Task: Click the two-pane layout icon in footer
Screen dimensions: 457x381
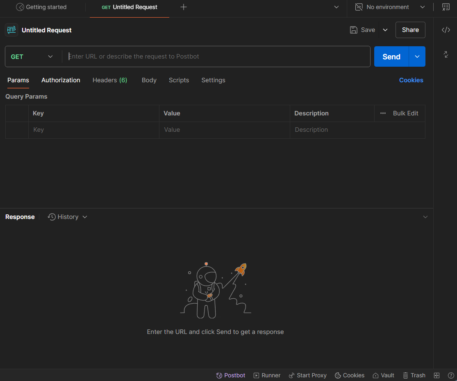Action: [x=437, y=375]
